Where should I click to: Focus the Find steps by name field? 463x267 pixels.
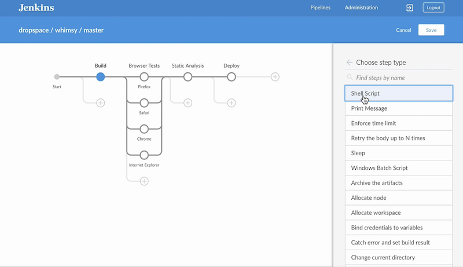402,78
